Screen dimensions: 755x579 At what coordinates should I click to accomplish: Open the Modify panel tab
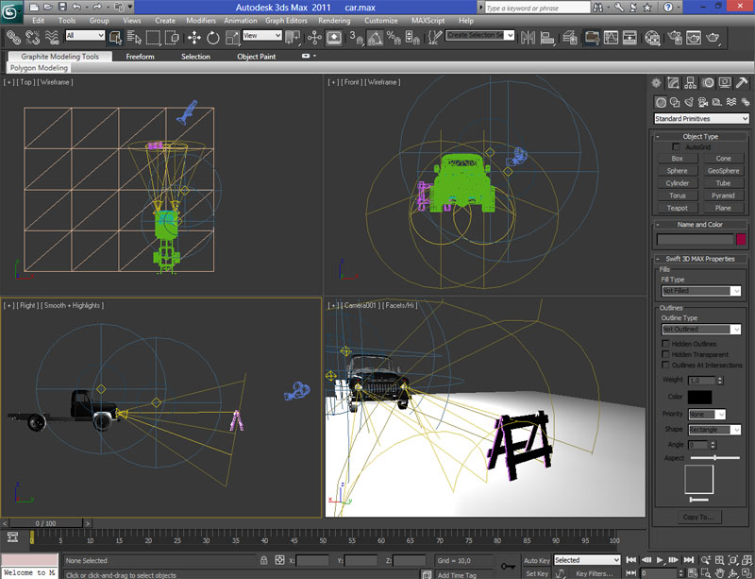(x=675, y=83)
